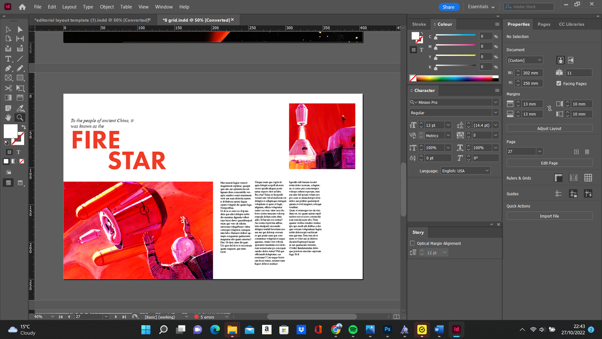Viewport: 602px width, 339px height.
Task: Open the [Custom] document preset dropdown
Action: pyautogui.click(x=525, y=60)
